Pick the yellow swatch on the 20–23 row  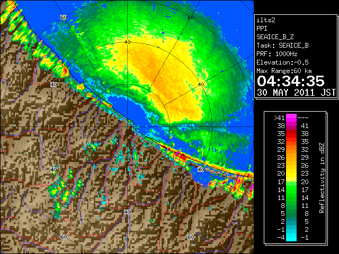click(291, 174)
